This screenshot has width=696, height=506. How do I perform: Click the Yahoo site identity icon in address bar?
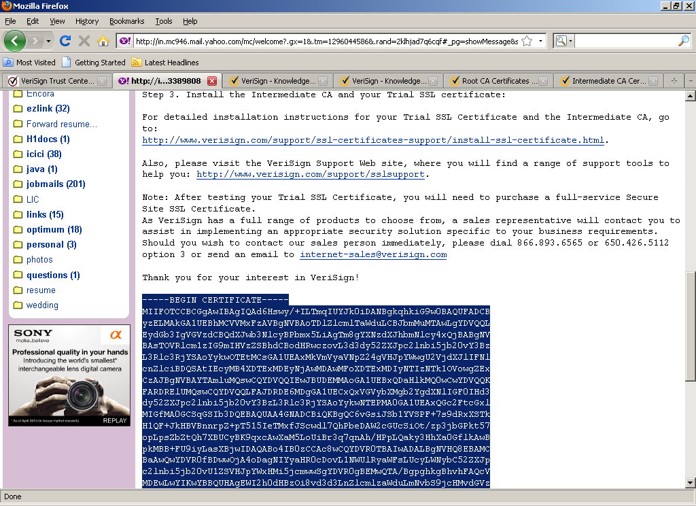tap(125, 41)
